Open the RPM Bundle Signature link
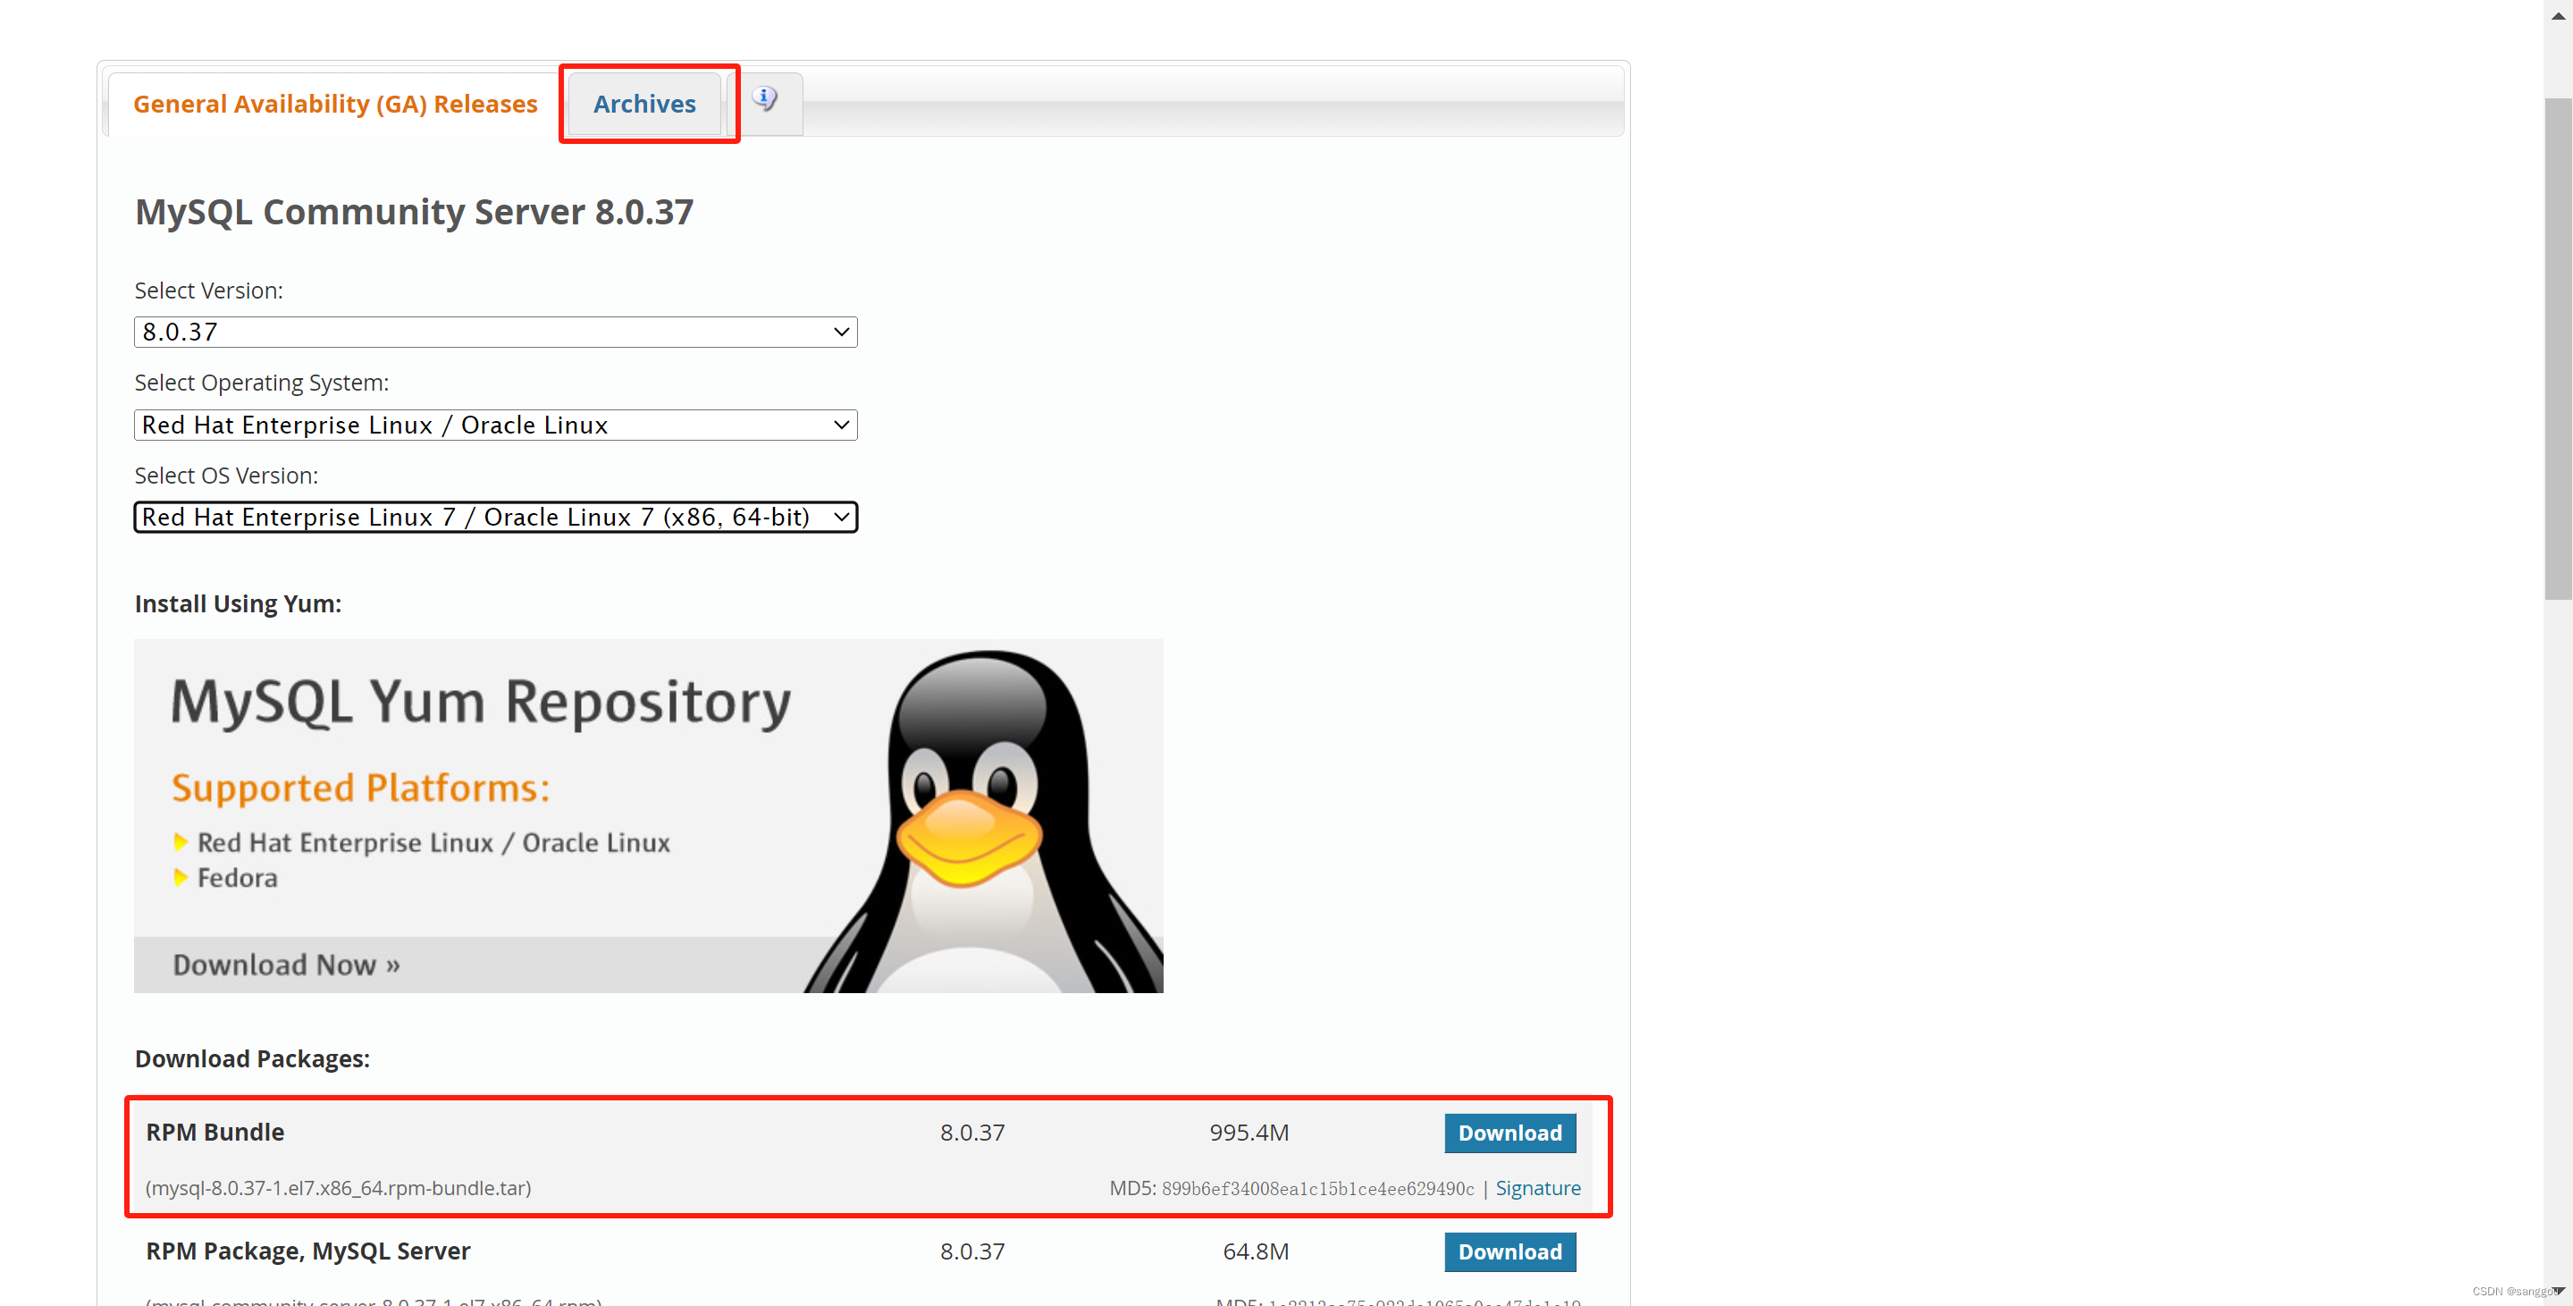 (1537, 1188)
